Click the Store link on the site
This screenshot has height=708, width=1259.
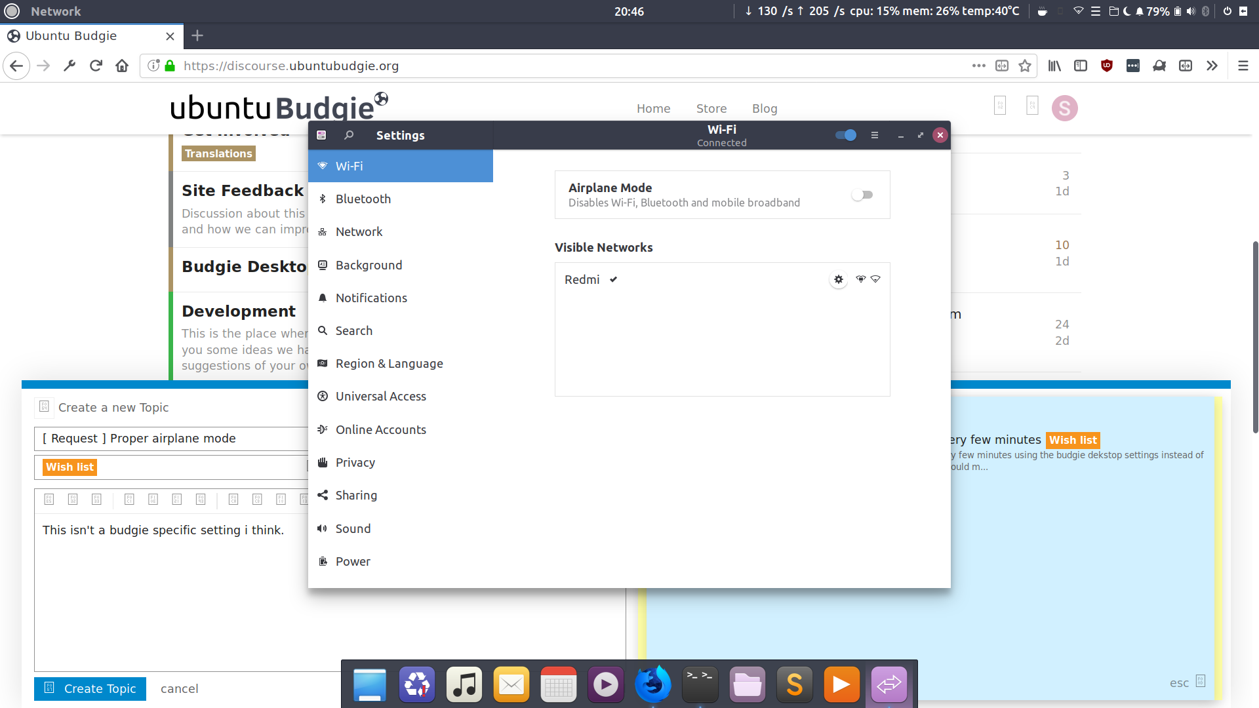(711, 108)
